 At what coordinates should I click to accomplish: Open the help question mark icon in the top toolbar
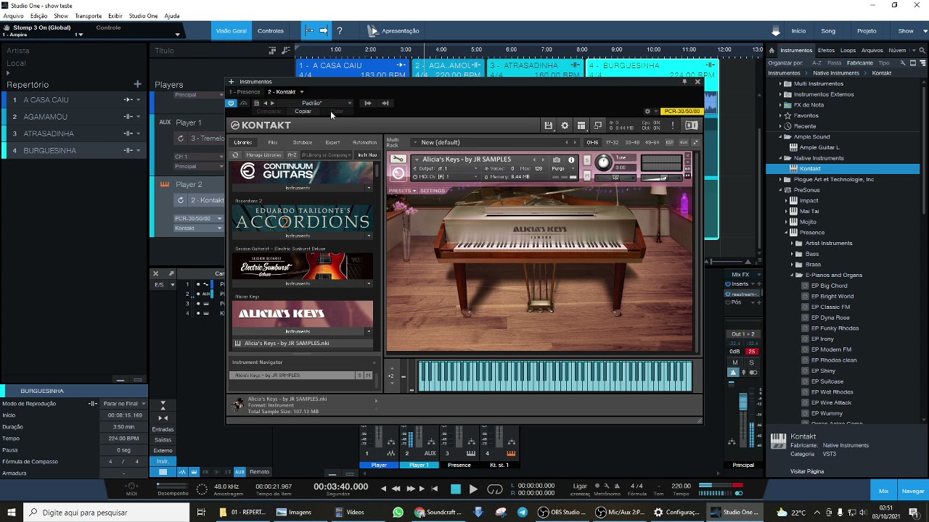coord(339,30)
